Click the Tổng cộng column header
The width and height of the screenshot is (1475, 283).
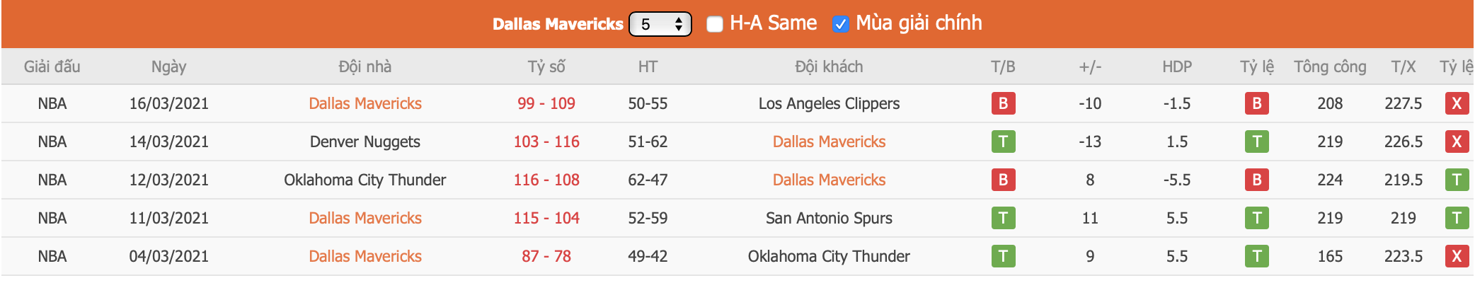pyautogui.click(x=1329, y=67)
